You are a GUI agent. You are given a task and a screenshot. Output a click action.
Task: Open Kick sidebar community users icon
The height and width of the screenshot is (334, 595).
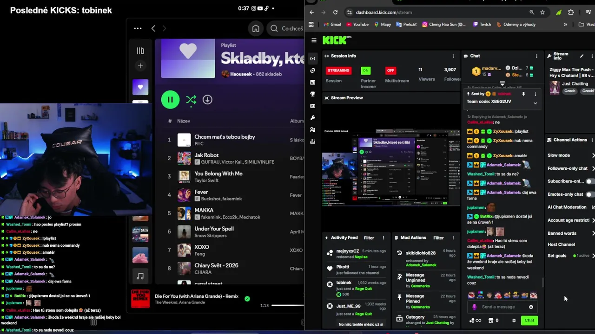click(x=313, y=129)
